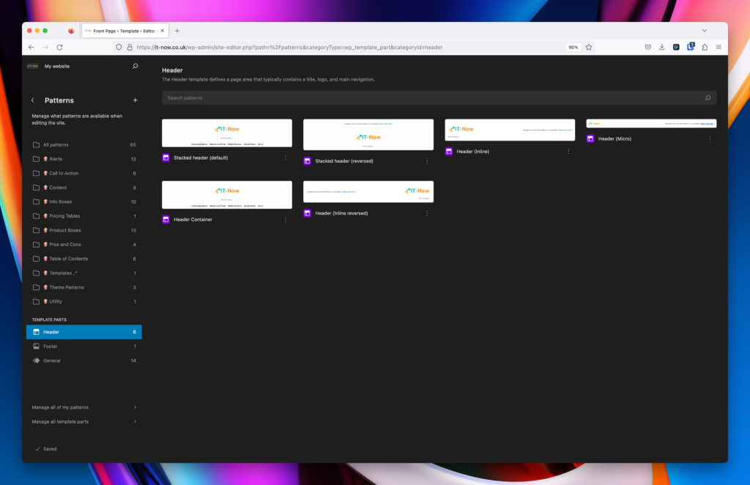Select the Product Boxes category
750x485 pixels.
84,231
